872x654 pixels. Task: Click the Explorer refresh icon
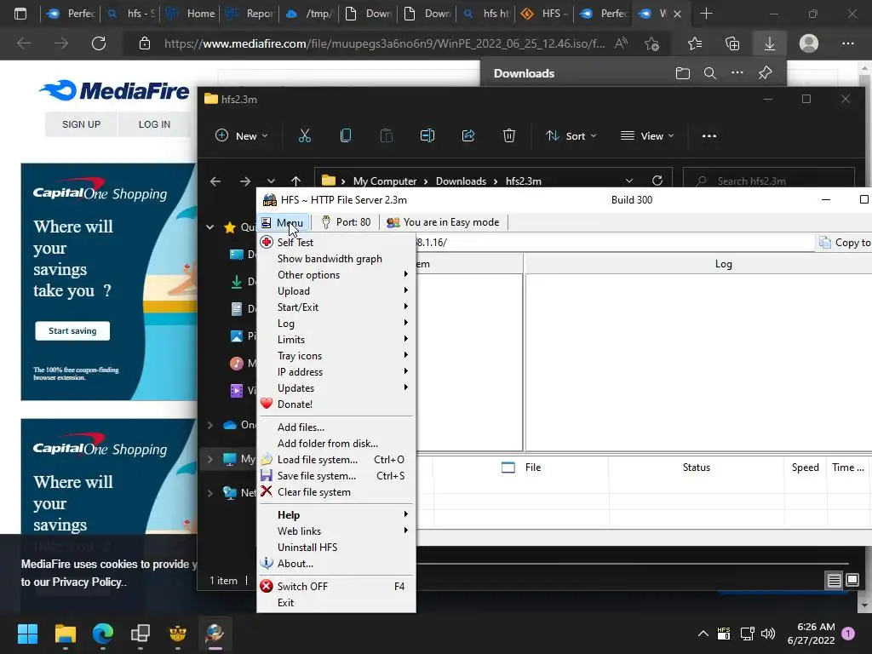657,181
